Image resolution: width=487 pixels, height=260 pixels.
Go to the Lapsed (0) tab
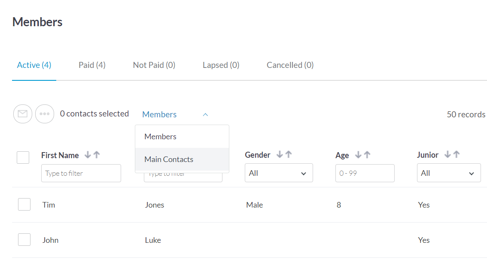point(221,65)
